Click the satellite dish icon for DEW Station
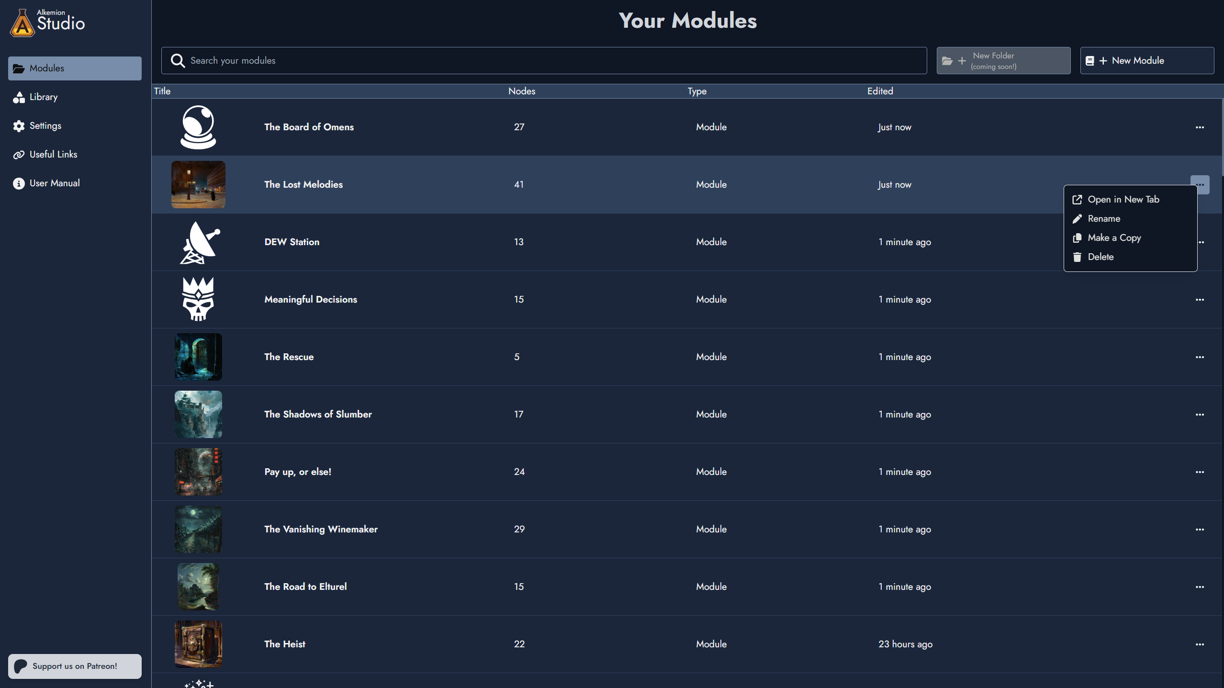 198,241
